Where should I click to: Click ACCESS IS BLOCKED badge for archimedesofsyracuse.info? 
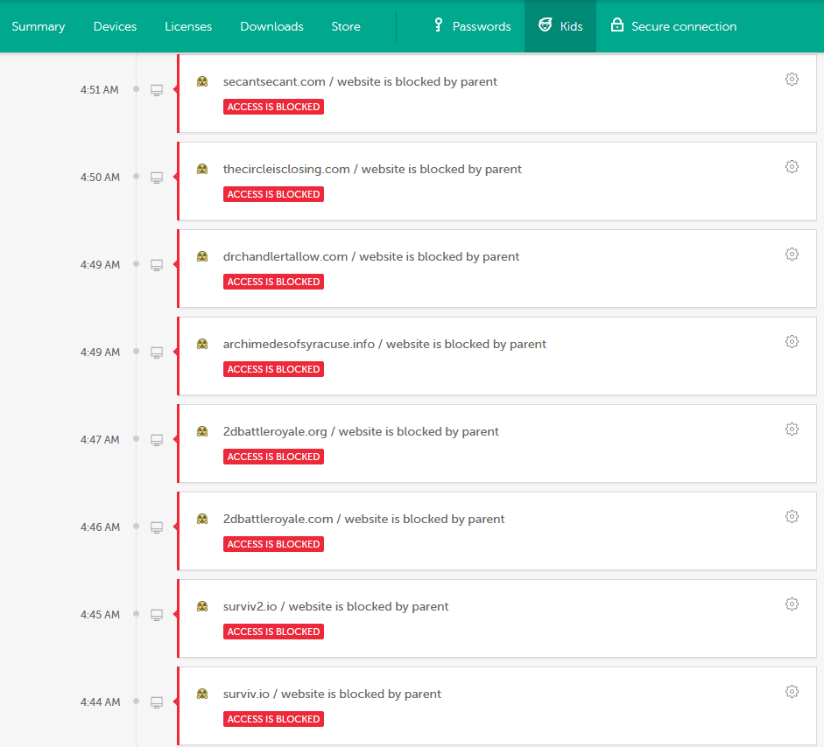pos(273,369)
